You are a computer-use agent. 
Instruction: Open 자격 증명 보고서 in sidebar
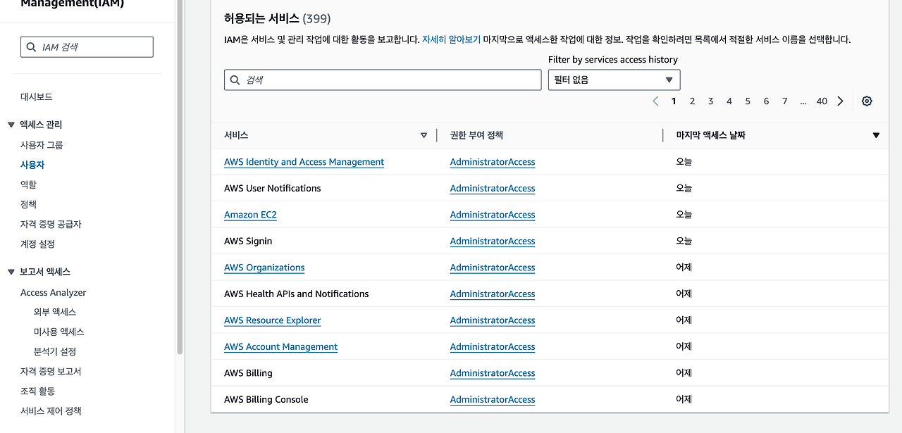(x=51, y=371)
